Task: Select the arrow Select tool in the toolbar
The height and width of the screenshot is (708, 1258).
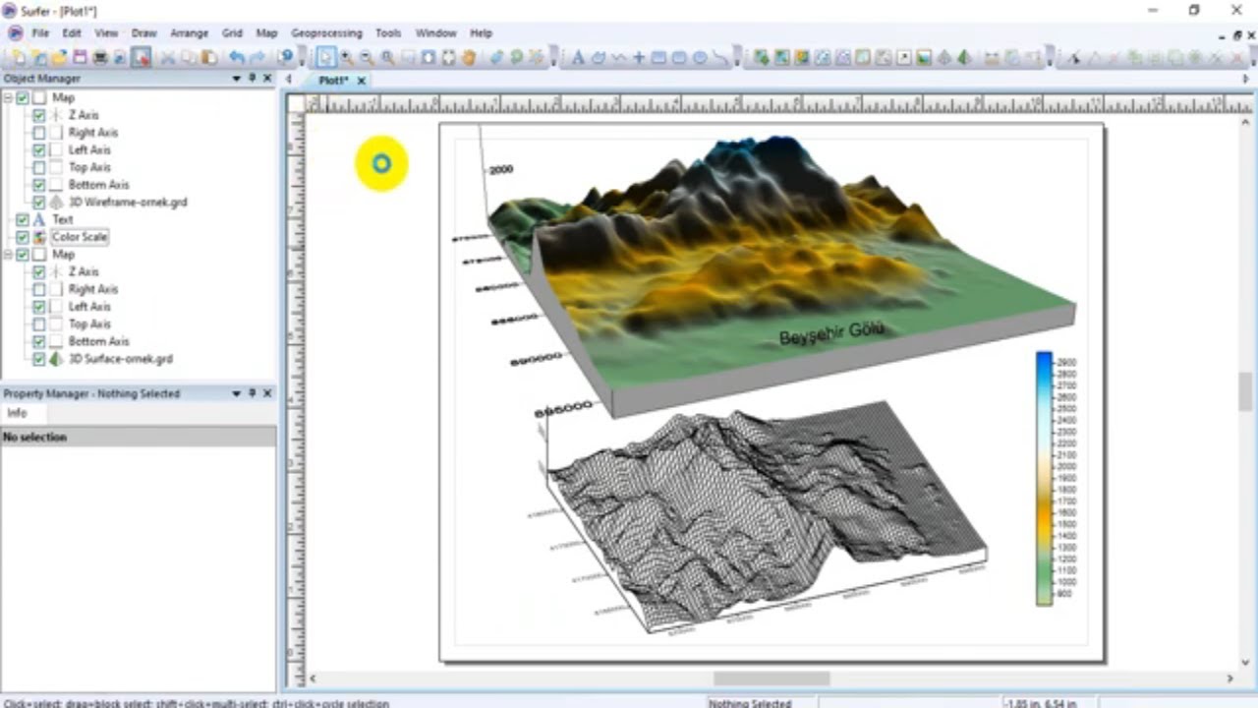Action: (x=326, y=58)
